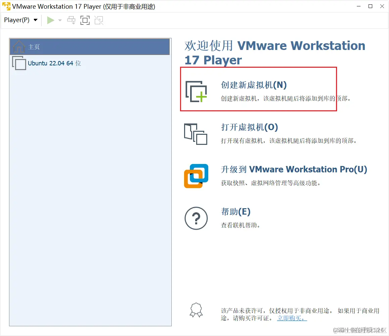The height and width of the screenshot is (336, 389).
Task: Click the open virtual machine icon
Action: [x=196, y=134]
